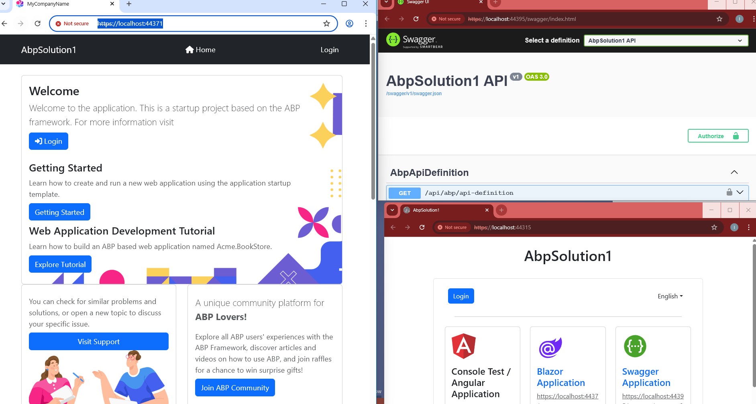Open the profile icon in MyCompanyName browser
This screenshot has width=756, height=404.
tap(350, 23)
